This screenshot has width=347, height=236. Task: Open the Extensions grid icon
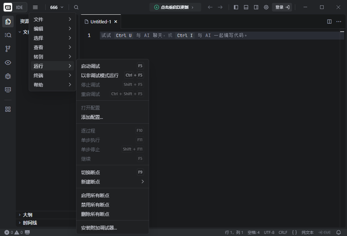coord(8,109)
